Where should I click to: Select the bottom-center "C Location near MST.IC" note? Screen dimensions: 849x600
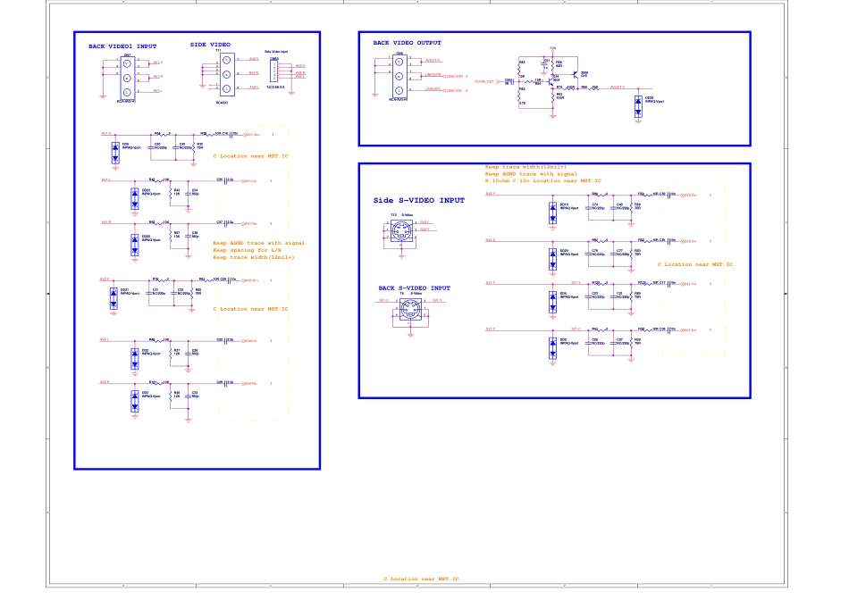tap(416, 579)
